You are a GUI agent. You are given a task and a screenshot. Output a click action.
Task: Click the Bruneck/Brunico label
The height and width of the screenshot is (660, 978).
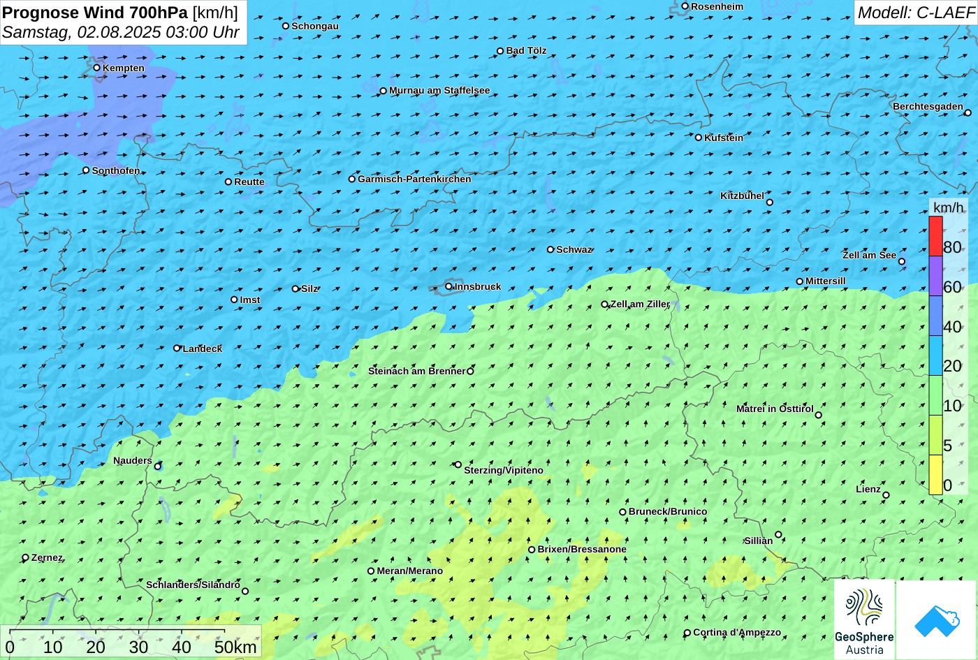668,512
